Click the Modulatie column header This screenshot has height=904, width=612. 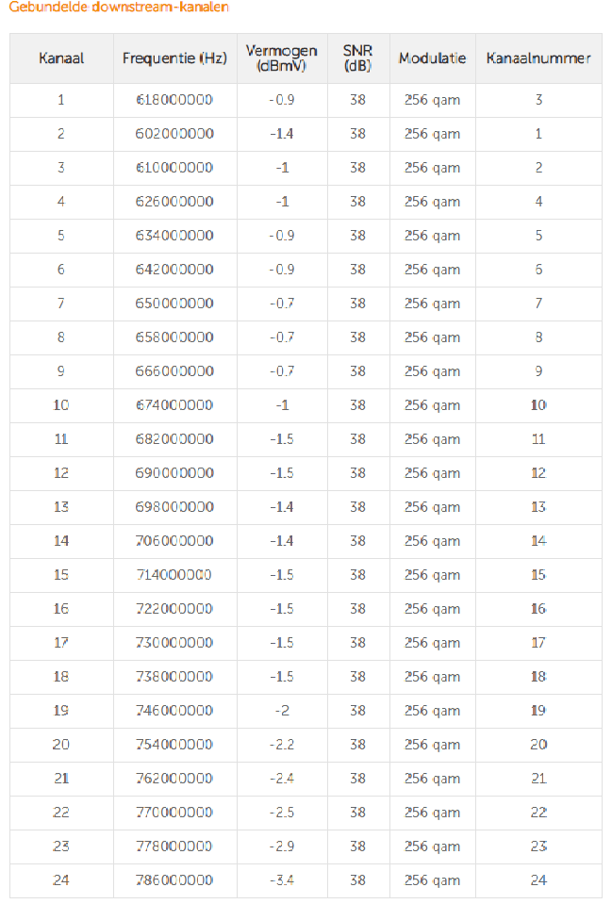pyautogui.click(x=432, y=58)
